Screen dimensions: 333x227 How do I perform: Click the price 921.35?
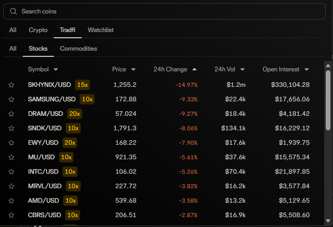coord(126,157)
